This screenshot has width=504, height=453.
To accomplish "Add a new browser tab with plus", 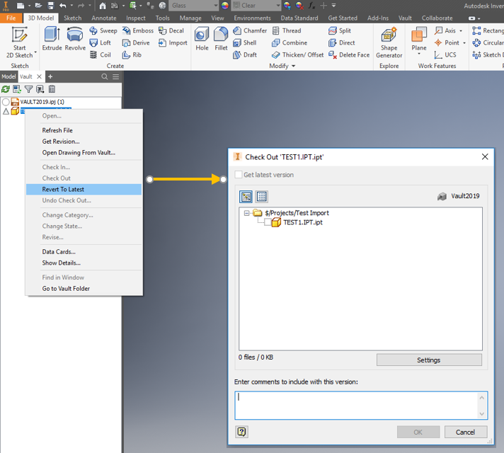I will pos(50,76).
